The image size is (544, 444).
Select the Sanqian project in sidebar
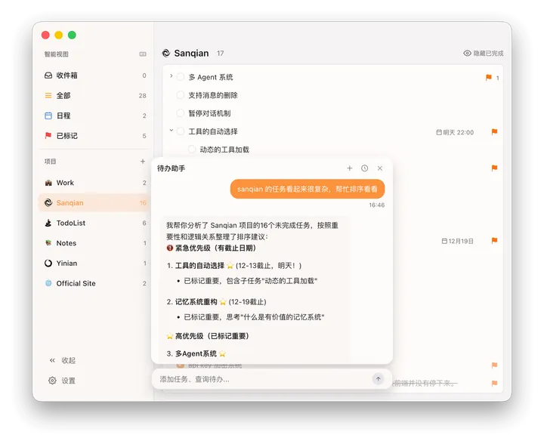(x=94, y=203)
